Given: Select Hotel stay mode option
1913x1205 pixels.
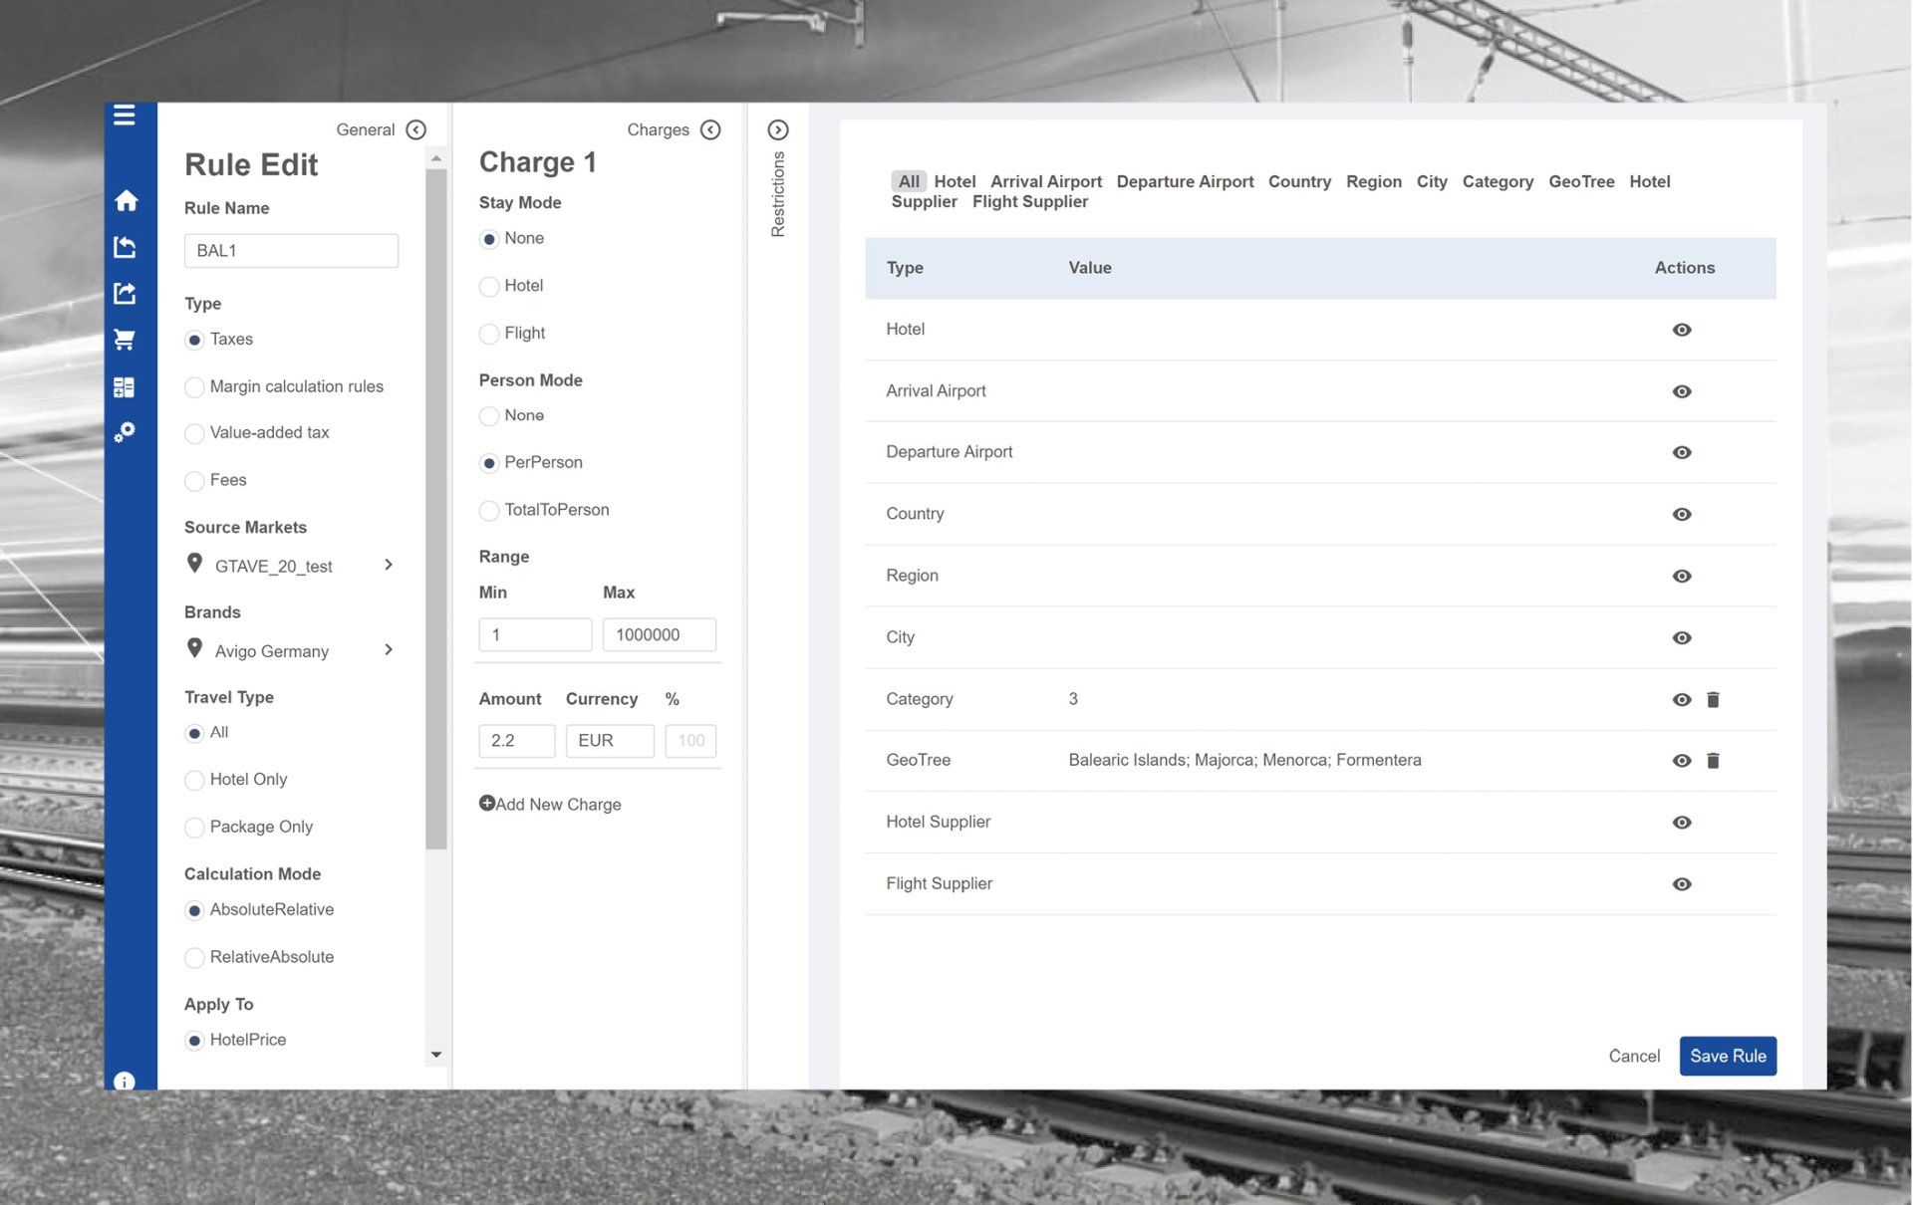Looking at the screenshot, I should click(489, 287).
